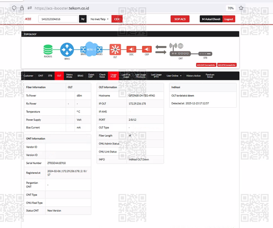Click 'OLT terdeteksi down' indication text
273x228 pixels.
[183, 96]
